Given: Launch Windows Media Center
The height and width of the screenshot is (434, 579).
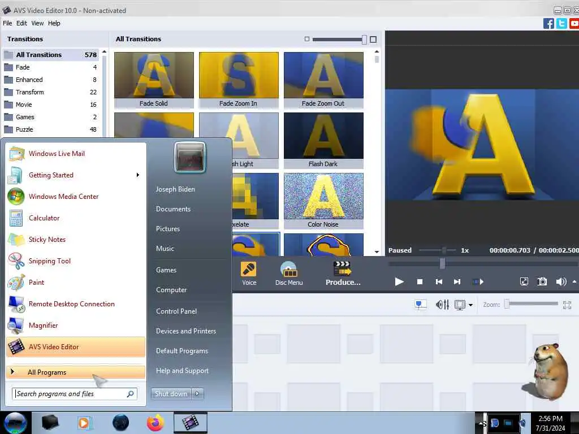Looking at the screenshot, I should click(76, 196).
